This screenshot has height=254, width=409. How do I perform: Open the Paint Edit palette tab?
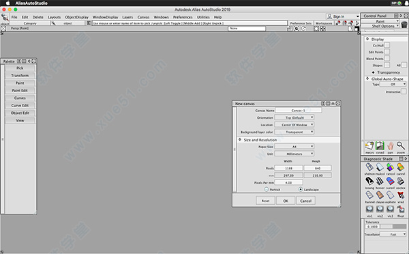coord(20,90)
